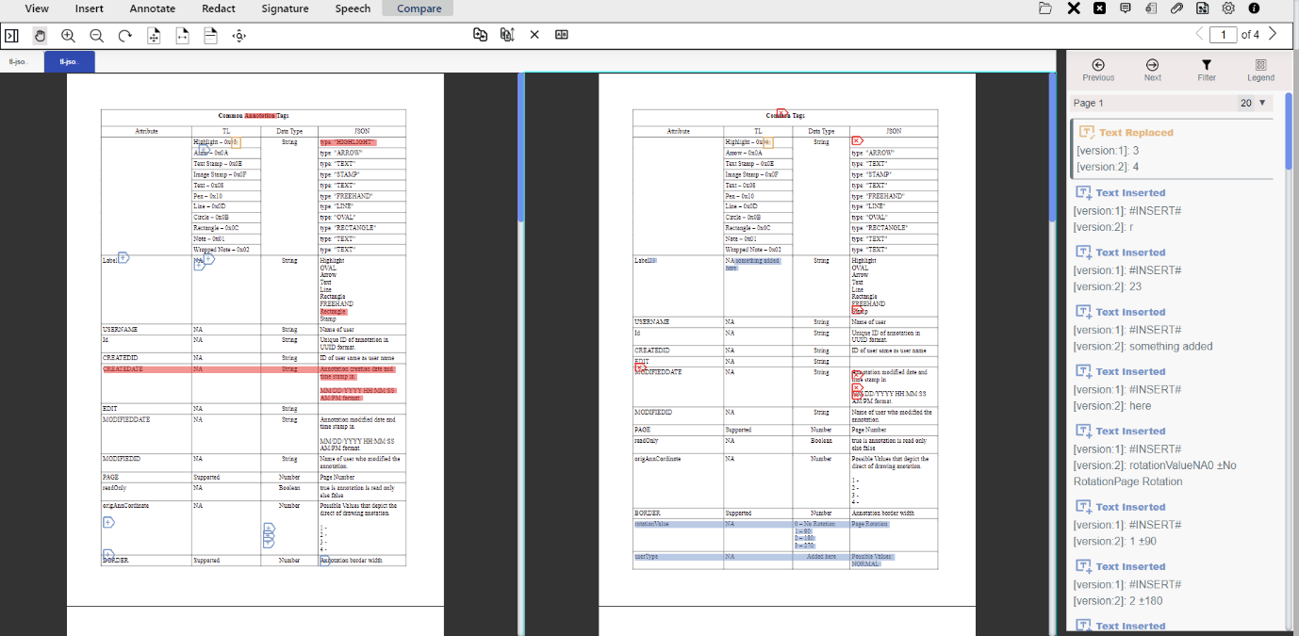Switch to the Compare menu tab
The image size is (1299, 636).
click(x=417, y=8)
